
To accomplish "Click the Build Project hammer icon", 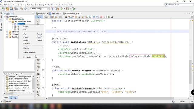I will (x=52, y=9).
